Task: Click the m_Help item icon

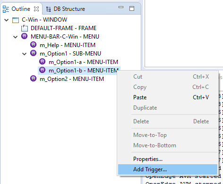Action: (34, 45)
